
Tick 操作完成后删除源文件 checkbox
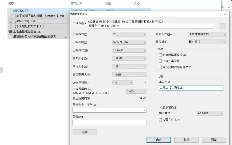pos(160,67)
